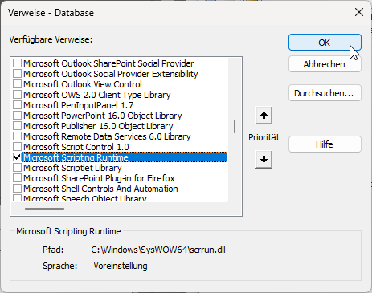Image resolution: width=372 pixels, height=293 pixels.
Task: Tick Microsoft Publisher 16.0 Object Library checkbox
Action: (x=18, y=126)
